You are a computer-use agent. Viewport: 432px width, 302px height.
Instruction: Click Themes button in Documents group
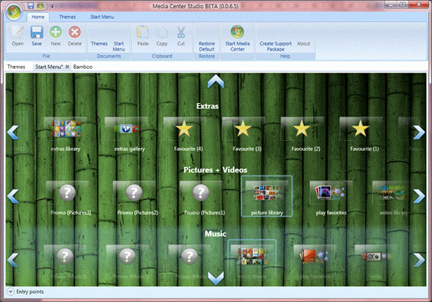(99, 44)
